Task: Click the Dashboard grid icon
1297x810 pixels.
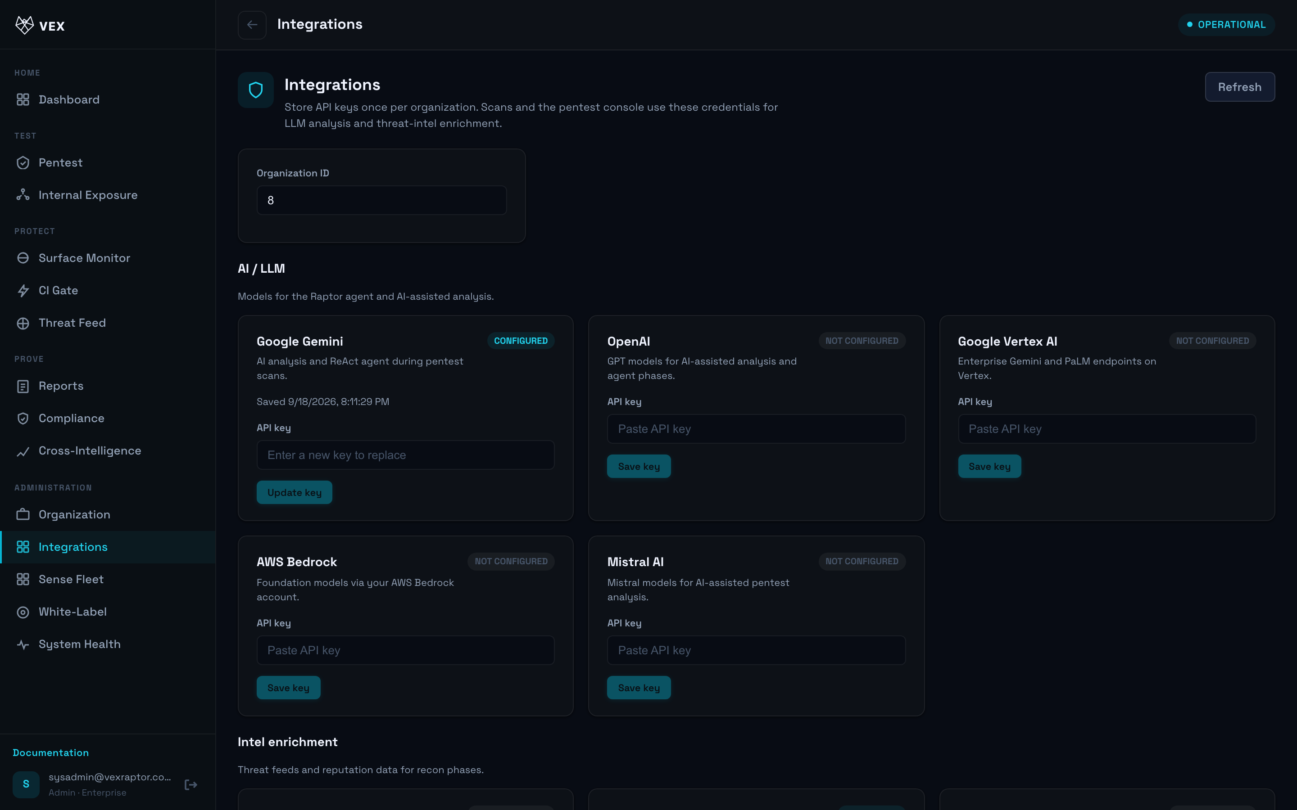Action: coord(23,99)
